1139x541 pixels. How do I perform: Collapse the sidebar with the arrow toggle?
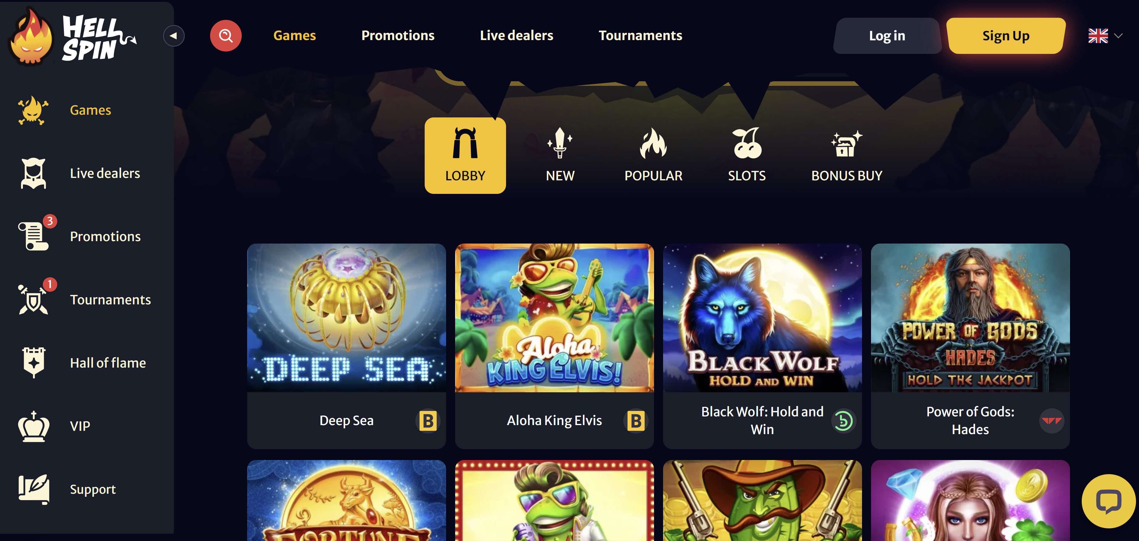click(174, 36)
